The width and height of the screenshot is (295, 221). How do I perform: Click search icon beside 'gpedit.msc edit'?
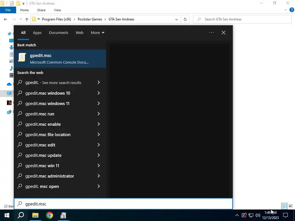click(20, 145)
